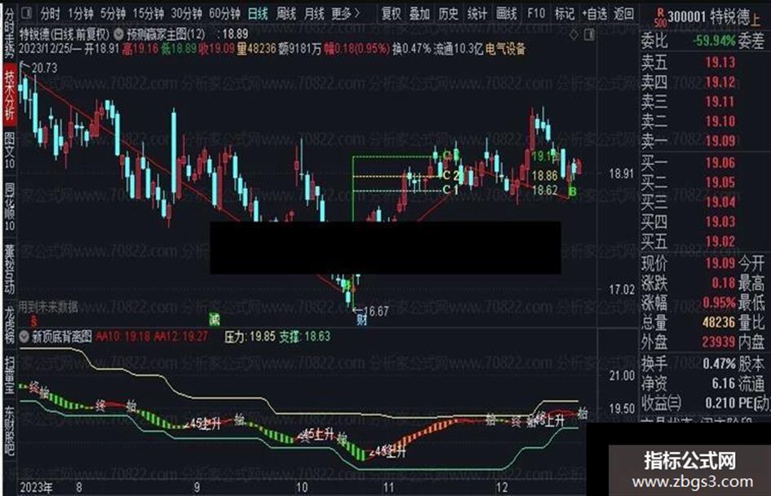Open the 统计 statistics function

[477, 13]
